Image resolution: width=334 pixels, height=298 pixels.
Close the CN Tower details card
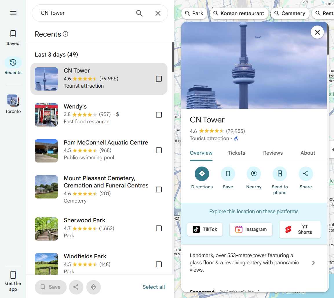[x=317, y=32]
